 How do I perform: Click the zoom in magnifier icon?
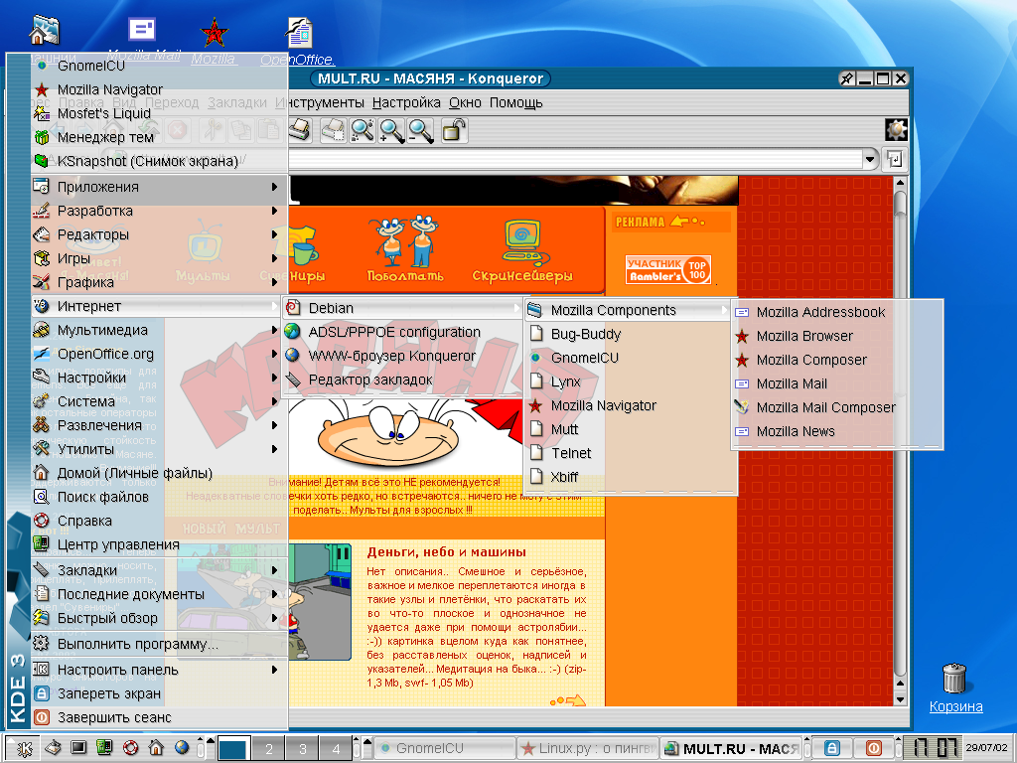(391, 130)
